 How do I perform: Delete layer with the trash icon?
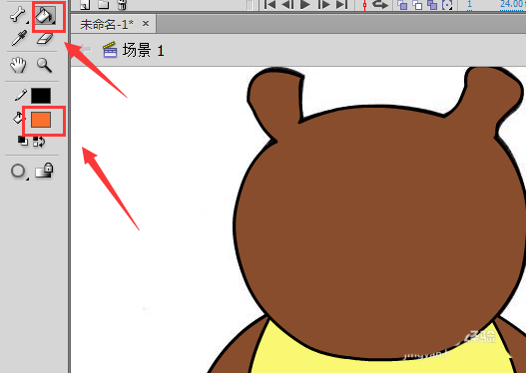click(x=122, y=4)
